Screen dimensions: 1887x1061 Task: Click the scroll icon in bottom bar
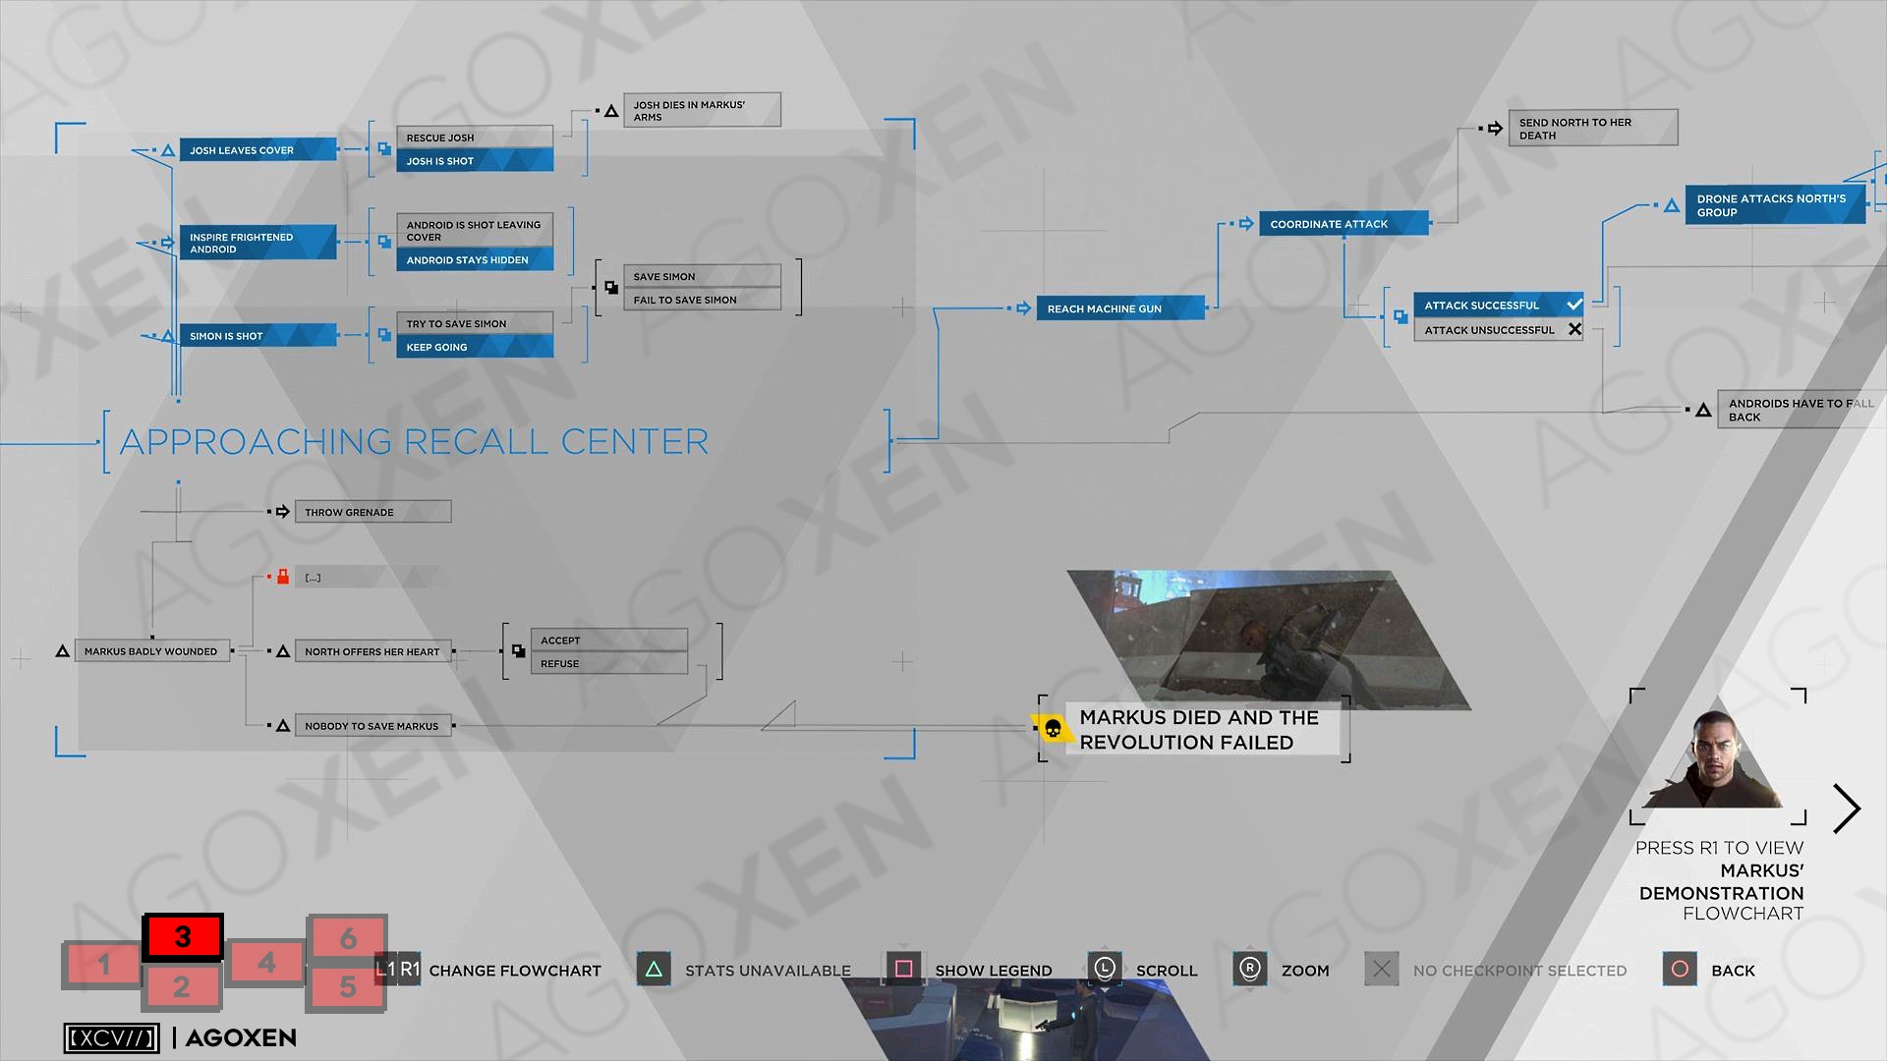(1102, 971)
